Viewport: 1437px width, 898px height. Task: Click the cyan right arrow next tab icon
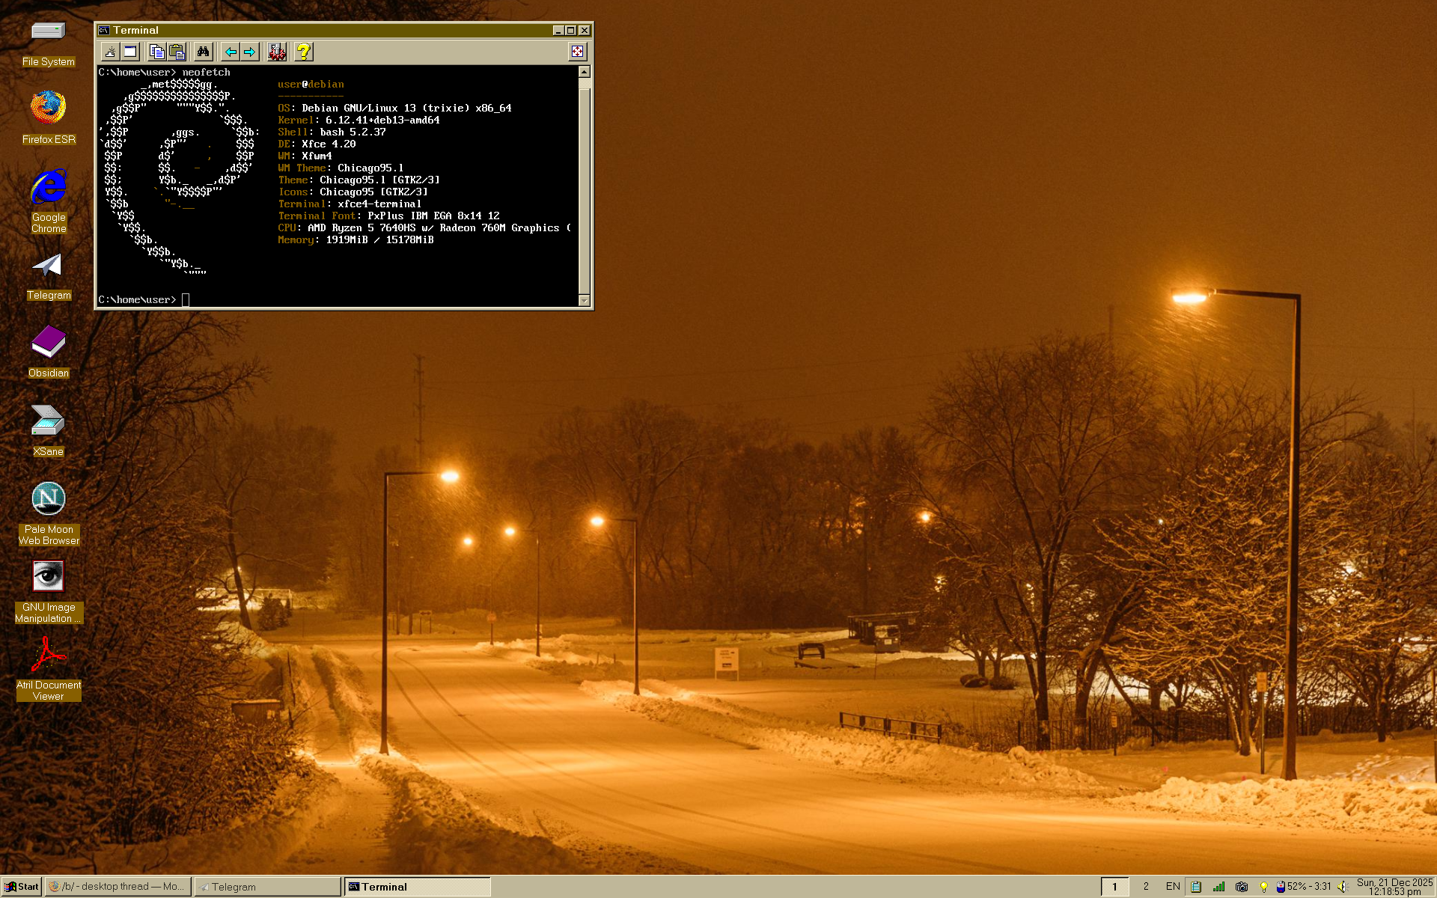249,52
